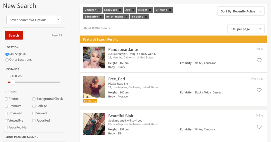
Task: Remove the Children filter tag
Action: point(99,10)
